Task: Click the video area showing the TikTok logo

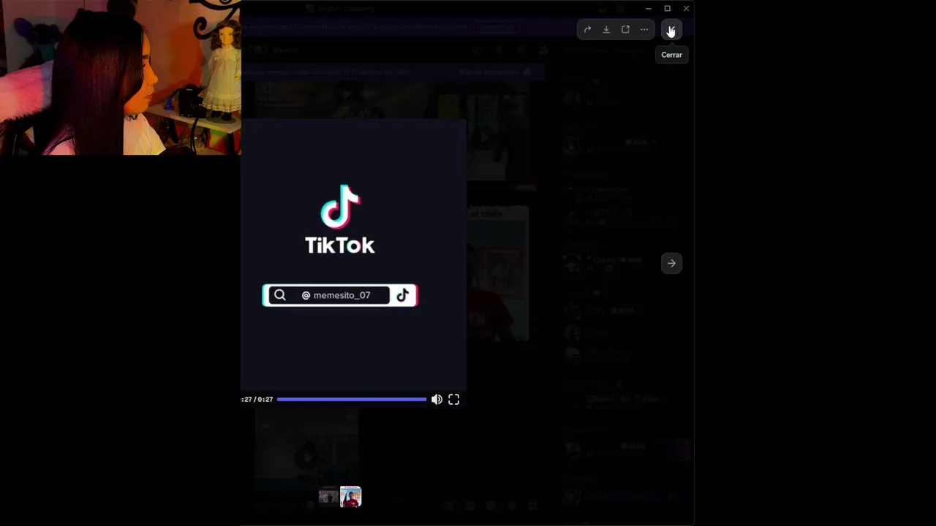Action: (354, 254)
